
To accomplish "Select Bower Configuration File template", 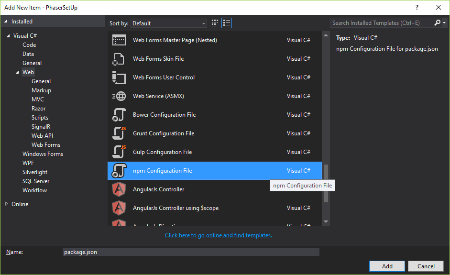I will pos(215,115).
